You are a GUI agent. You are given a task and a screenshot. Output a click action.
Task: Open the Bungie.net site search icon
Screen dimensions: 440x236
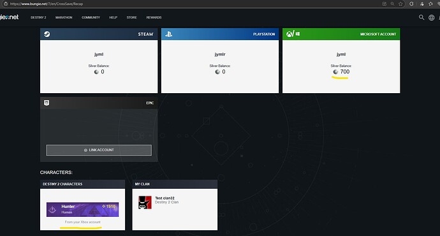click(x=422, y=17)
